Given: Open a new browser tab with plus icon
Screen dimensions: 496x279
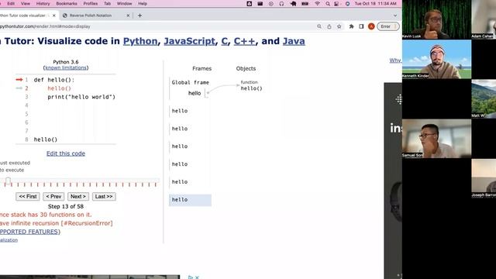Looking at the screenshot, I should coord(139,15).
